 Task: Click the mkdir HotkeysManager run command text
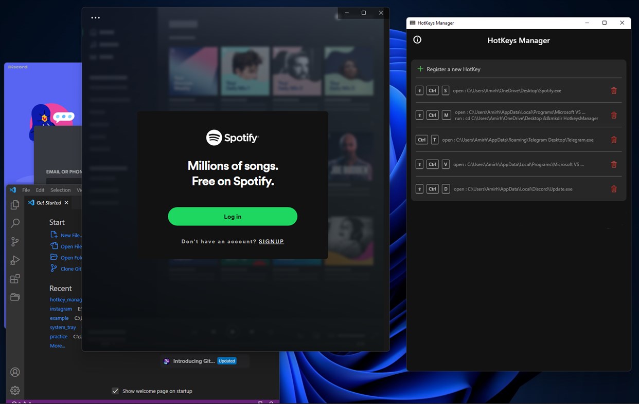(526, 118)
